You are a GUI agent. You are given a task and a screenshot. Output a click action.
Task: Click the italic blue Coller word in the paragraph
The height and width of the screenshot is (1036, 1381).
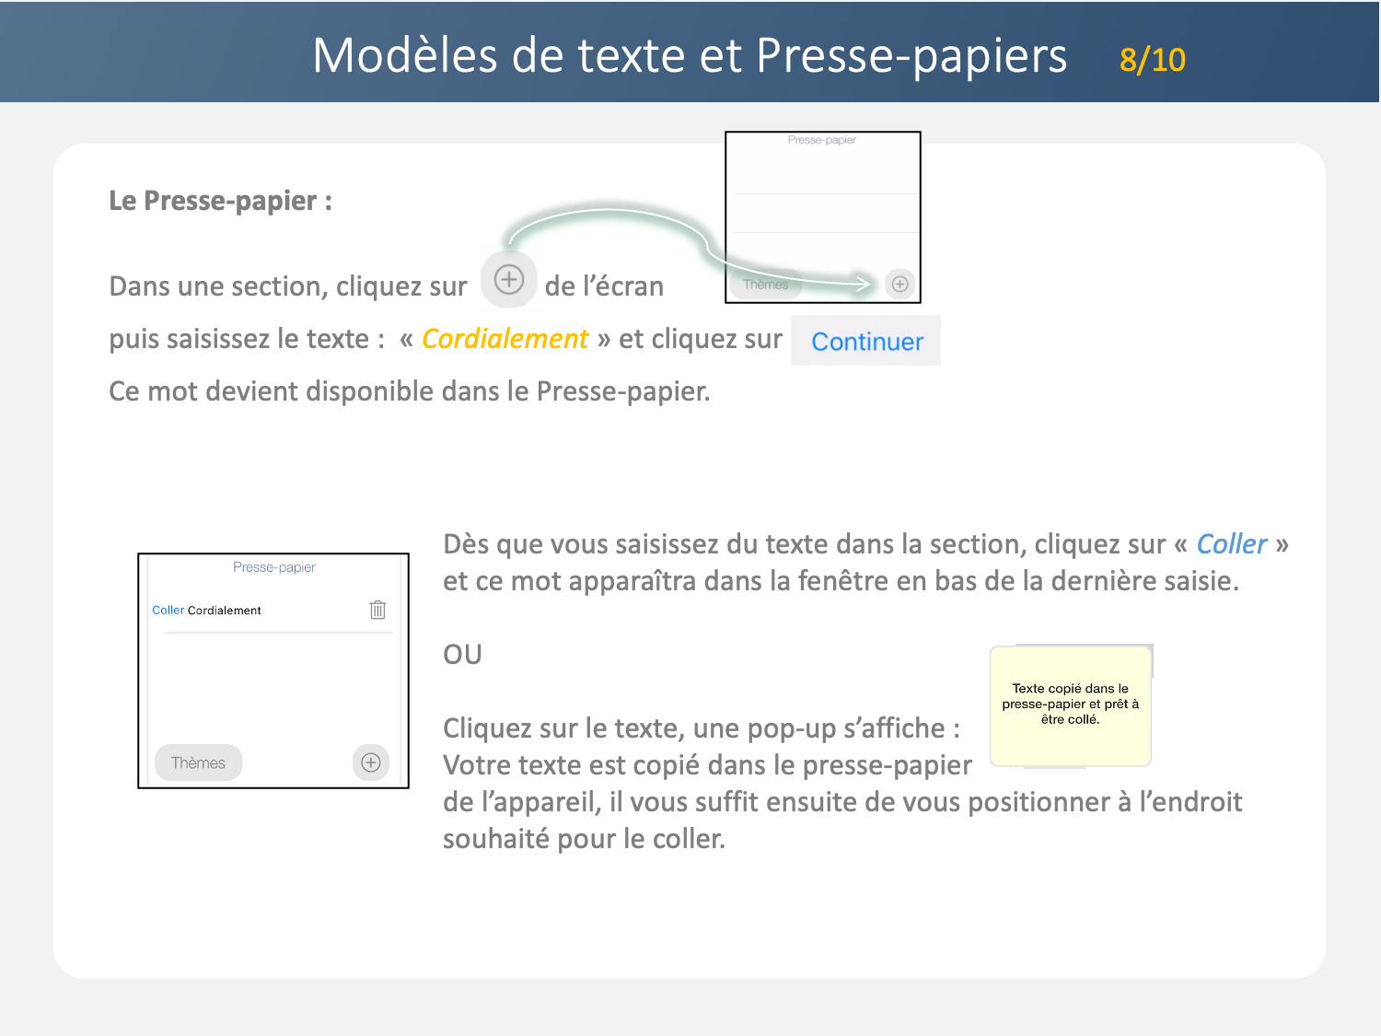coord(1231,544)
